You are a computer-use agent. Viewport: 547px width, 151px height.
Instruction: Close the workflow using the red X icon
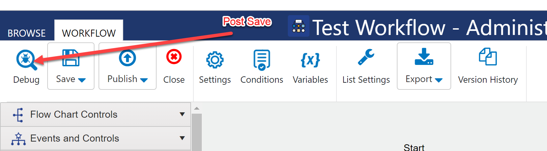pyautogui.click(x=174, y=57)
